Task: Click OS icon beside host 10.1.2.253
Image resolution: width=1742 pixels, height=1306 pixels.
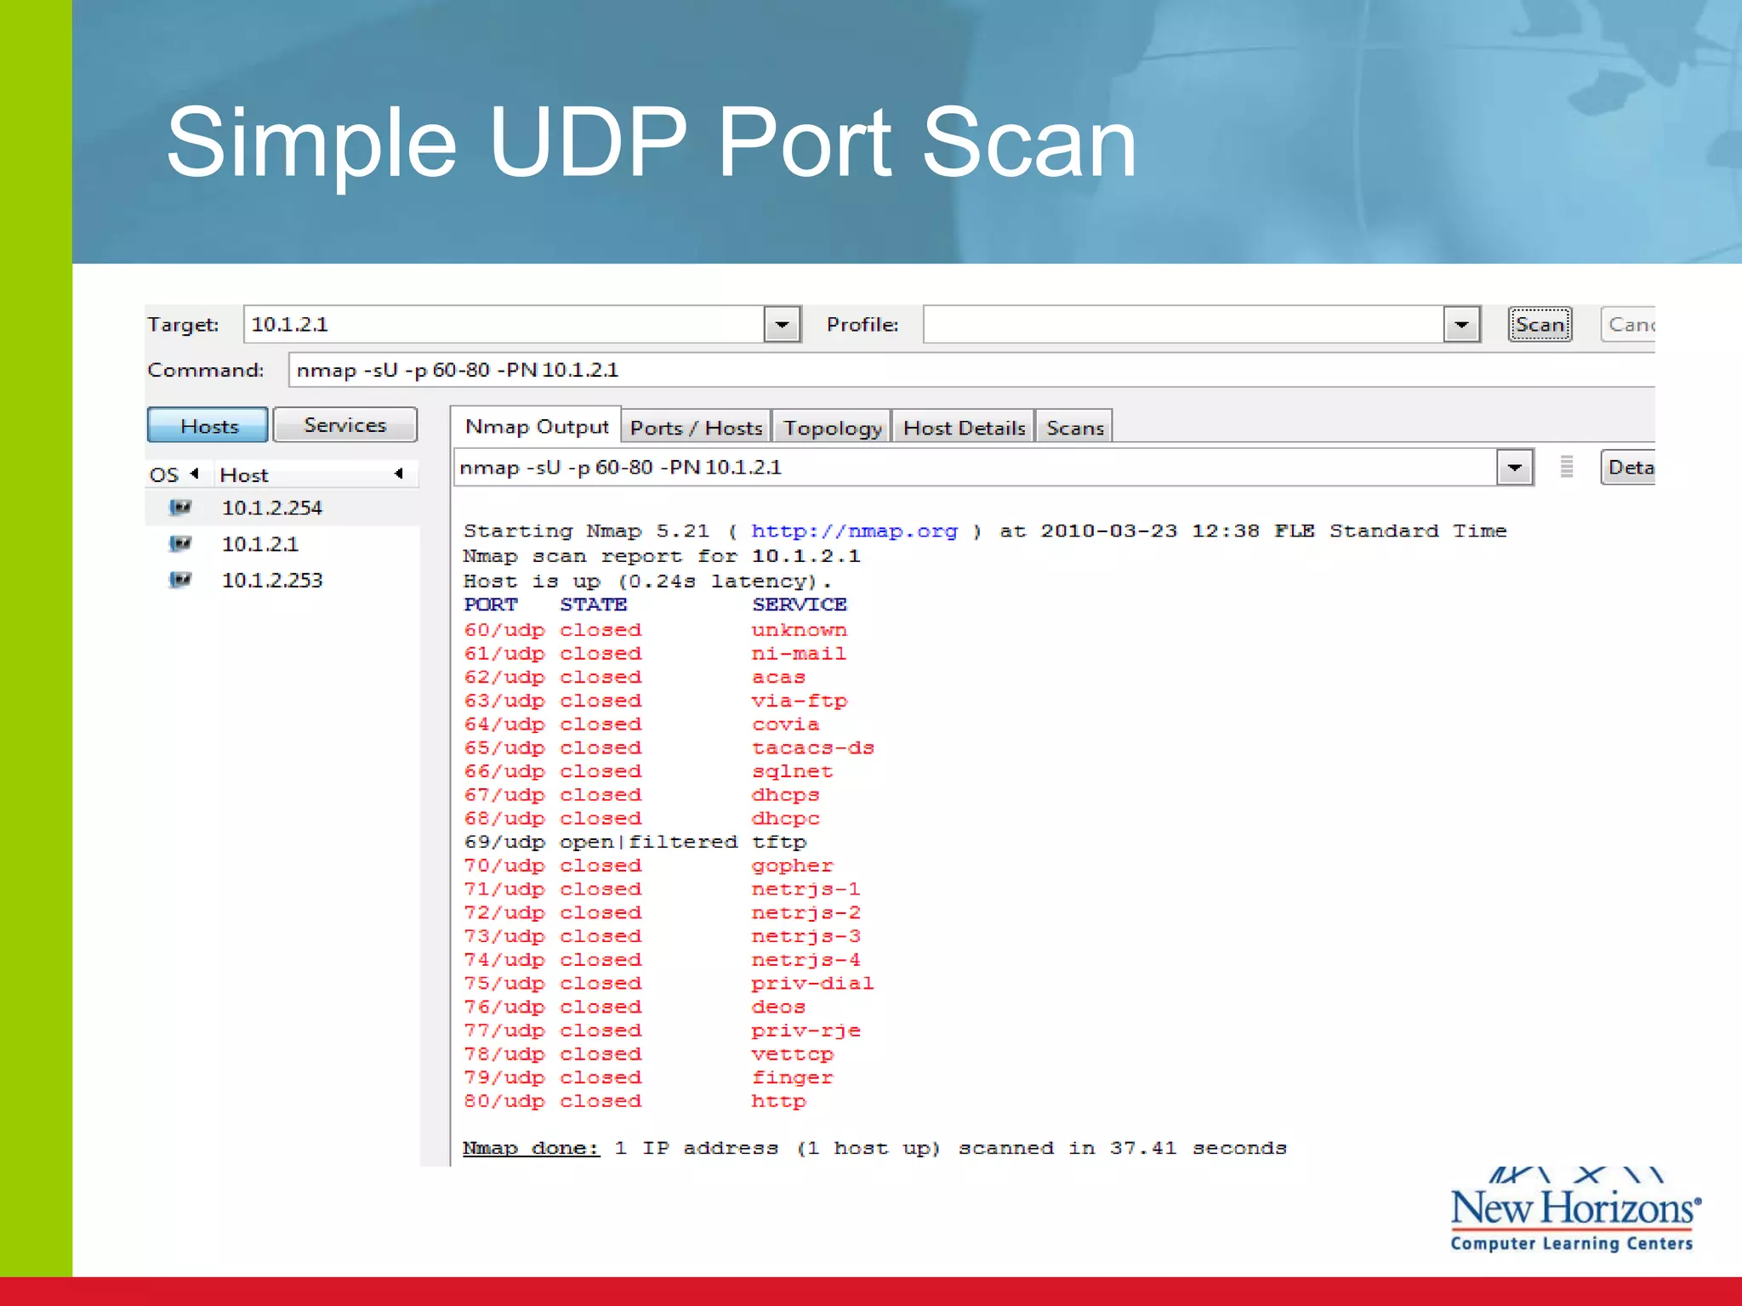Action: tap(180, 580)
